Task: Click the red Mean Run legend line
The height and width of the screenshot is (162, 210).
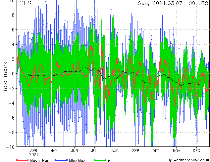Action: coord(23,160)
